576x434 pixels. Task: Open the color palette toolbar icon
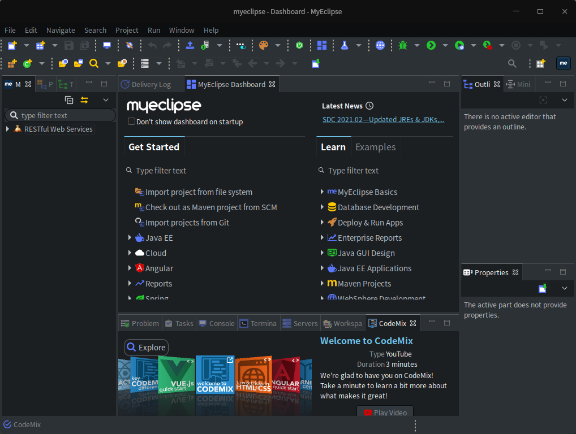click(x=264, y=45)
